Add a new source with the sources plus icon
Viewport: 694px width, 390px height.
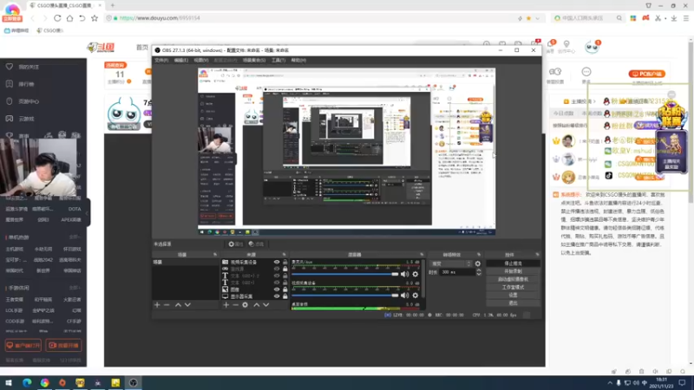226,305
